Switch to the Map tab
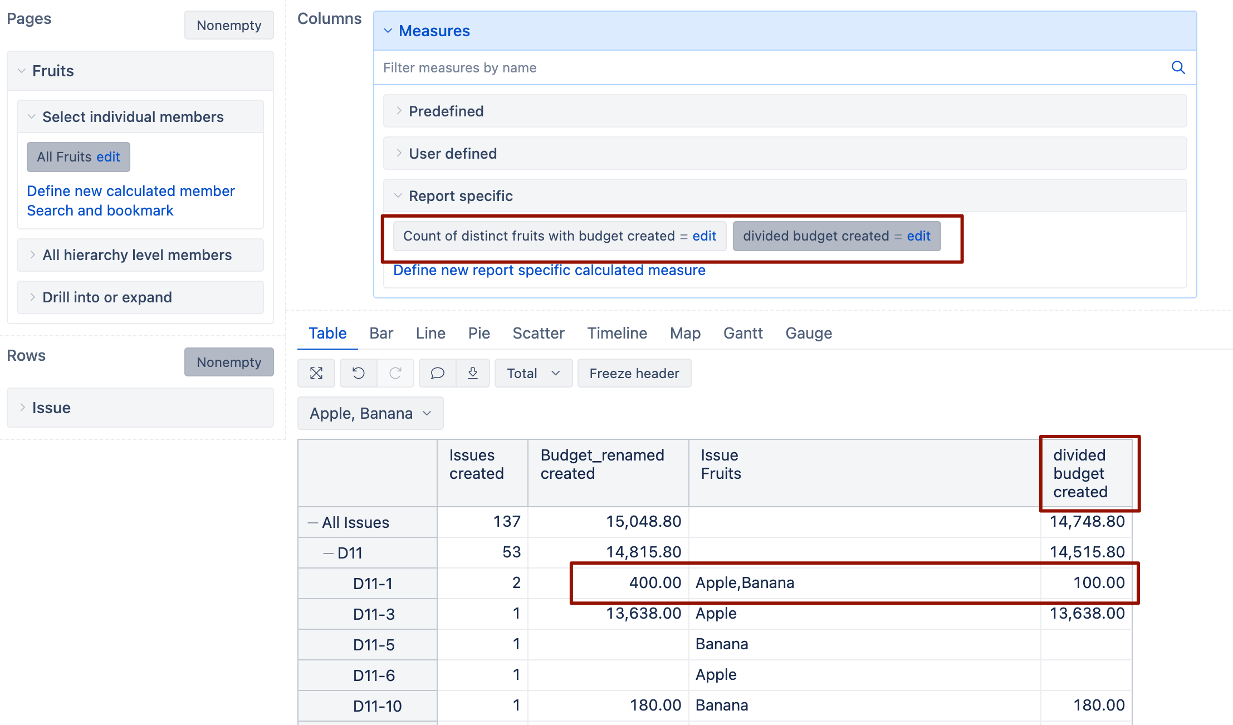This screenshot has width=1233, height=725. 685,333
